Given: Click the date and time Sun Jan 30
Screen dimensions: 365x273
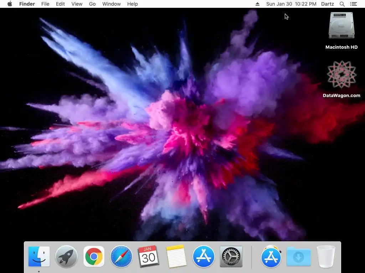Looking at the screenshot, I should 291,4.
